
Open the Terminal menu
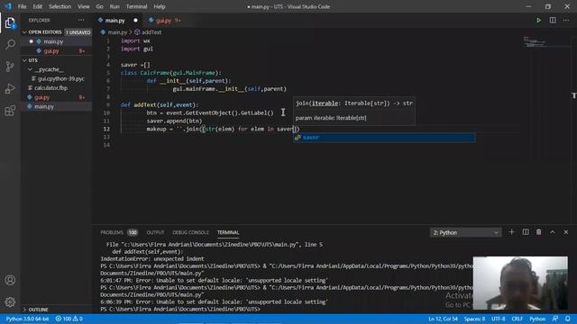point(136,6)
